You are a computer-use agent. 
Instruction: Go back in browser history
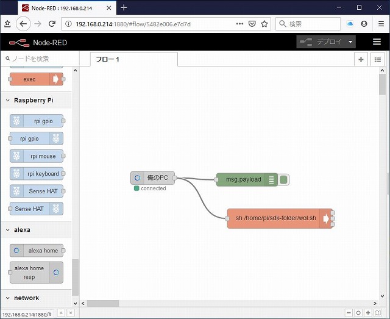click(x=23, y=24)
